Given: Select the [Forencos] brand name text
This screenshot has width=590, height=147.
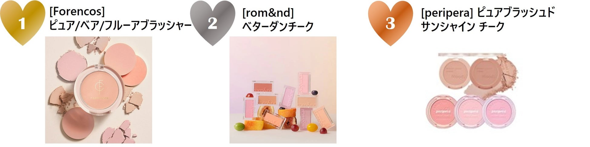Looking at the screenshot, I should 77,12.
